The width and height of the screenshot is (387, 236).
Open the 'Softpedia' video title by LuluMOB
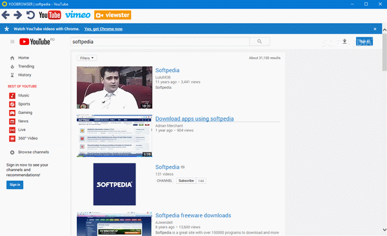point(167,70)
